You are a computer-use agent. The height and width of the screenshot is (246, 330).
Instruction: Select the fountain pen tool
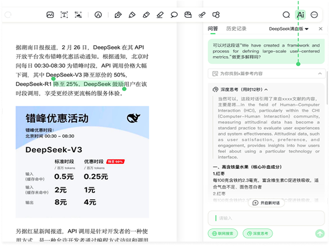click(118, 15)
